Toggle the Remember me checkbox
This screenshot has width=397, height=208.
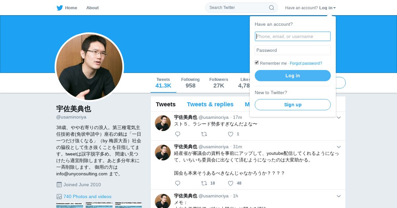point(257,62)
